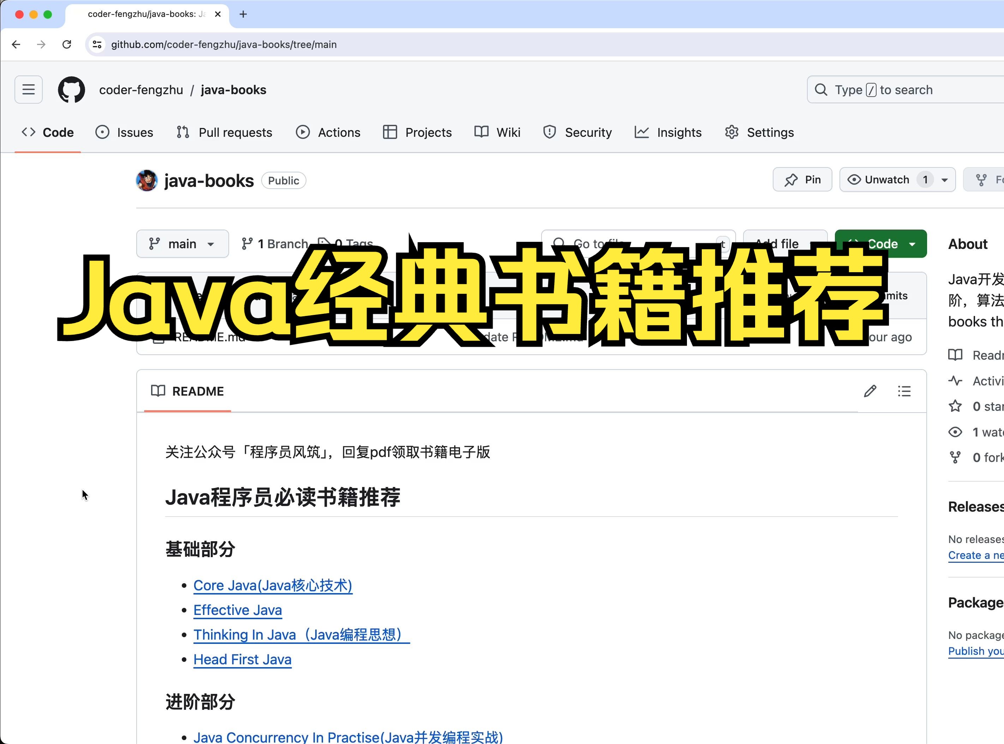Open the Insights tab

(668, 133)
